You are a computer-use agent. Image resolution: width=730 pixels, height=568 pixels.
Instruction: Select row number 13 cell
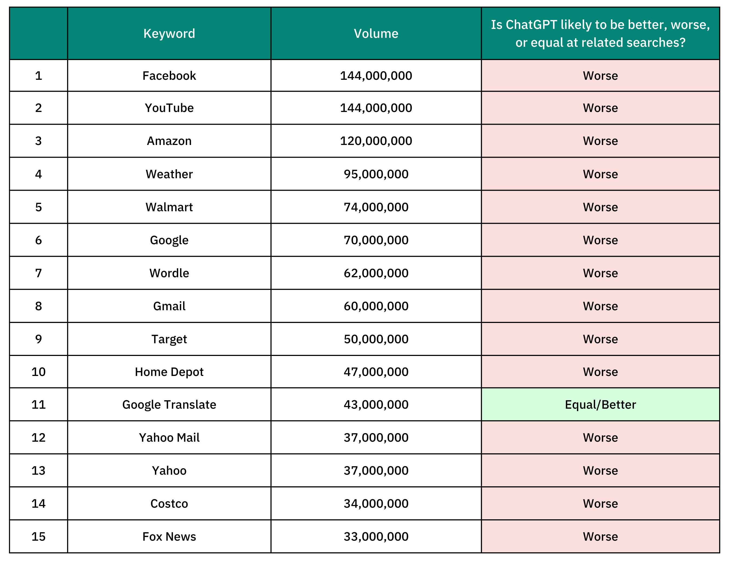[x=38, y=470]
